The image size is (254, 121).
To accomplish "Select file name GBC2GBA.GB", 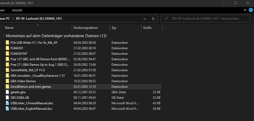I will (20, 98).
